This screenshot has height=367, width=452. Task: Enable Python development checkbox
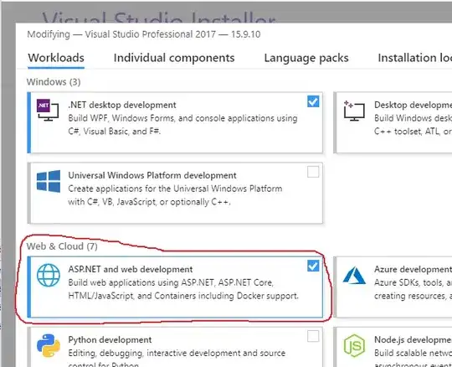pos(313,336)
